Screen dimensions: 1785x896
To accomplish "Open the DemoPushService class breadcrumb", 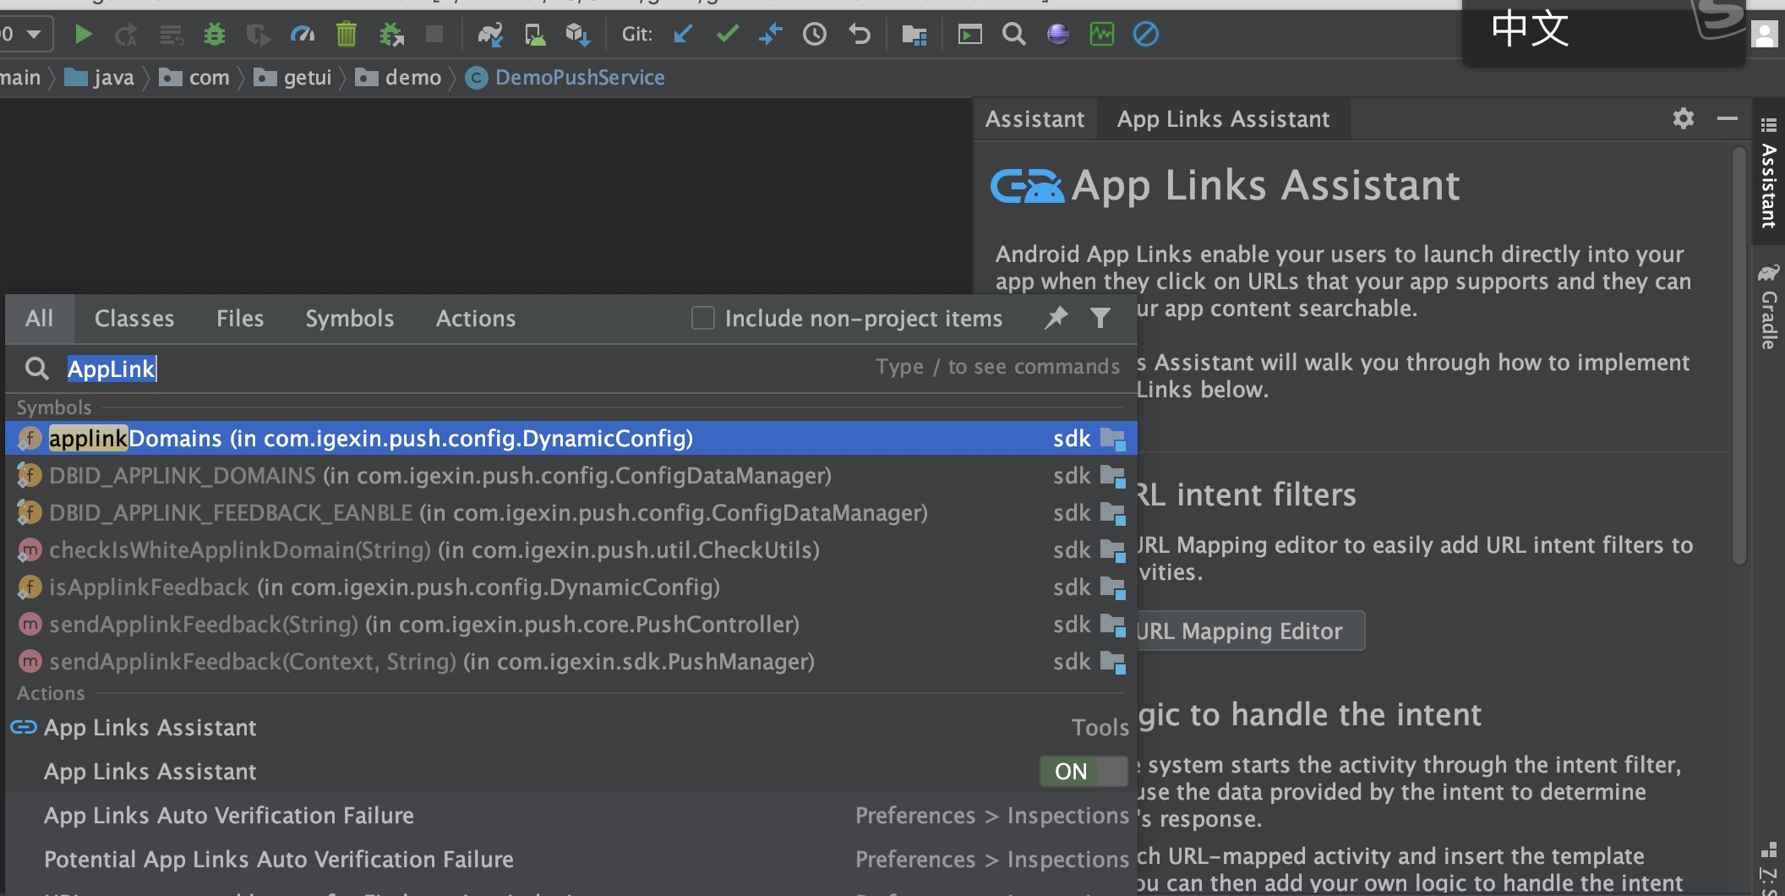I will click(565, 78).
